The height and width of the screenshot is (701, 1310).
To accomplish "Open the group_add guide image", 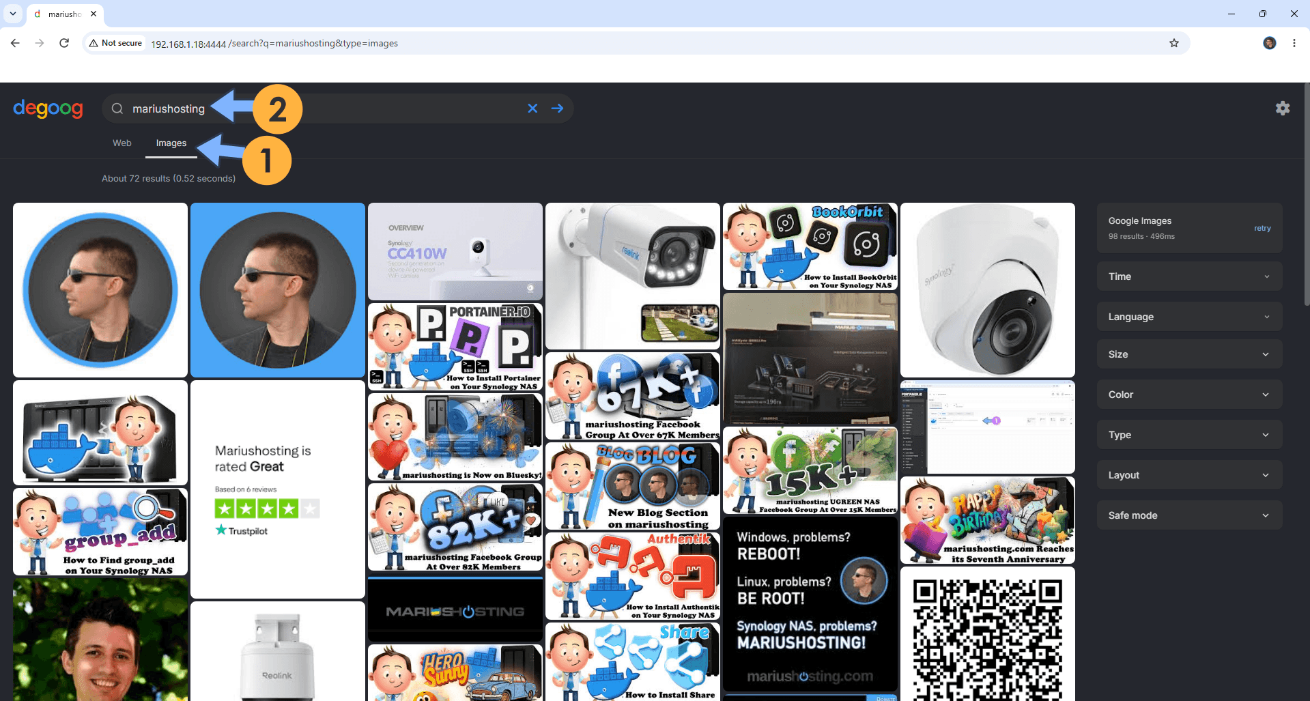I will click(100, 532).
